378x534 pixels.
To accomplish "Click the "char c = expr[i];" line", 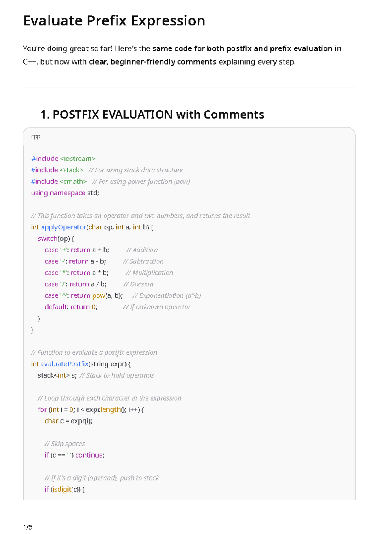I will [x=69, y=421].
